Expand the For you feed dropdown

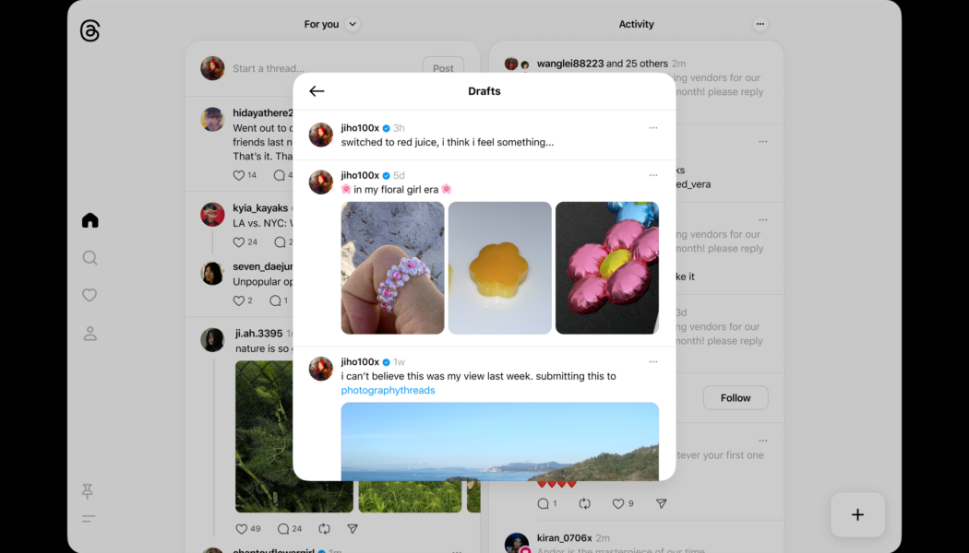[353, 25]
